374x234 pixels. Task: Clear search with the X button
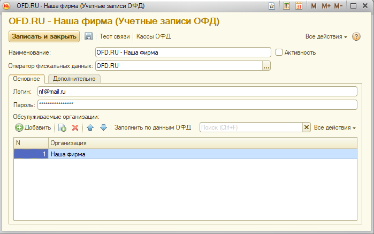(307, 127)
